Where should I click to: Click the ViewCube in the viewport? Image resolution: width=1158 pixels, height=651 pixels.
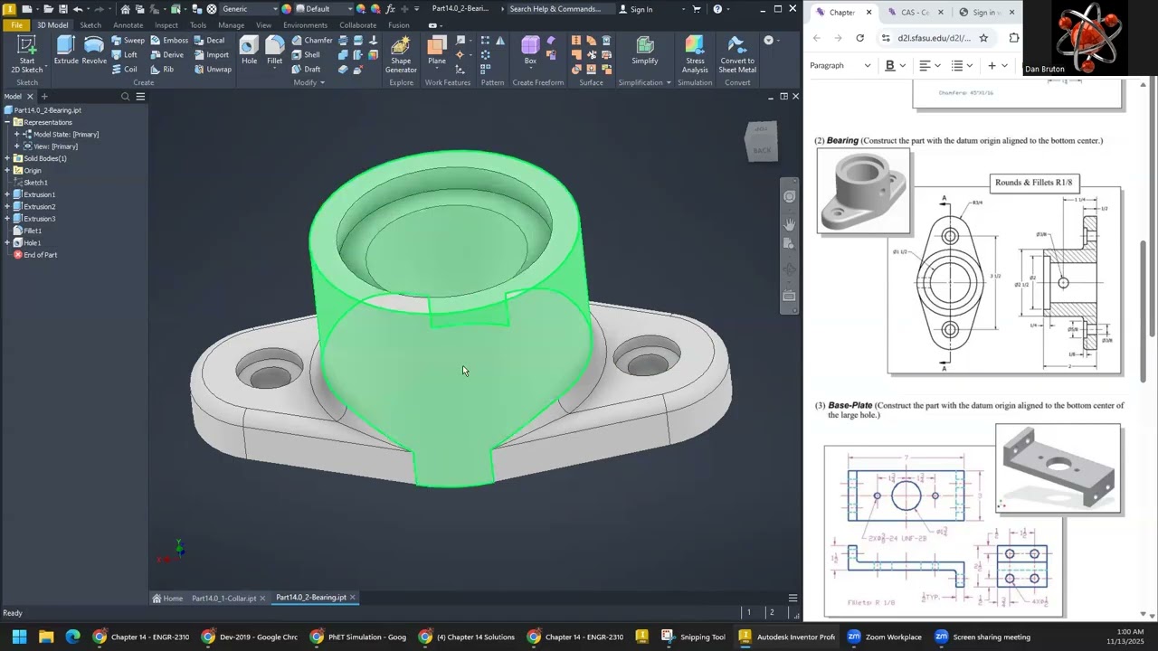tap(761, 140)
